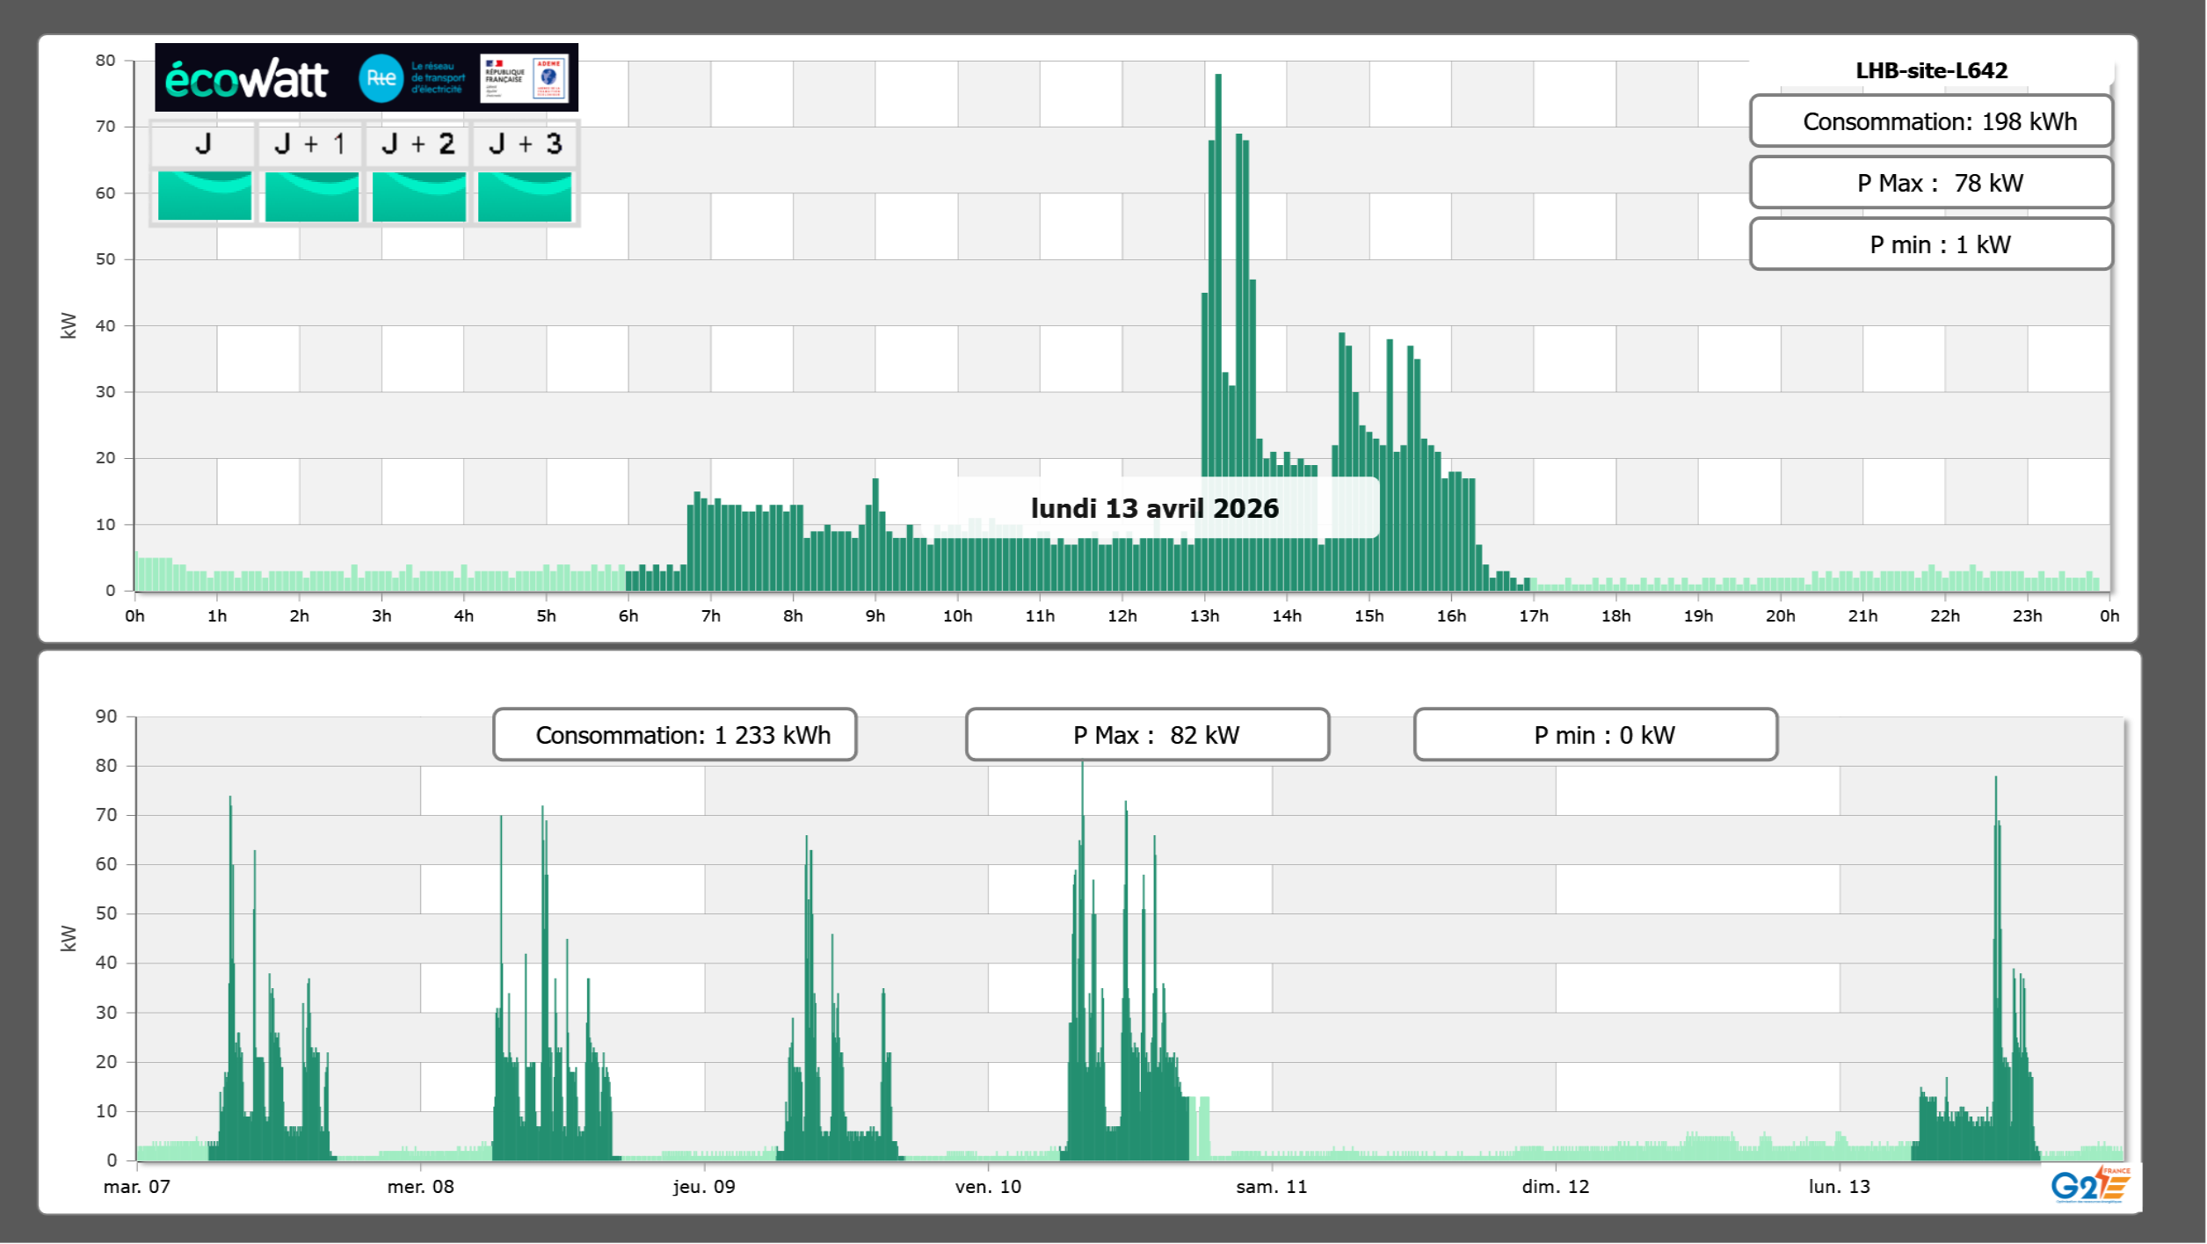Screen dimensions: 2207x1244
Task: Click the RTE round blue logo
Action: (381, 78)
